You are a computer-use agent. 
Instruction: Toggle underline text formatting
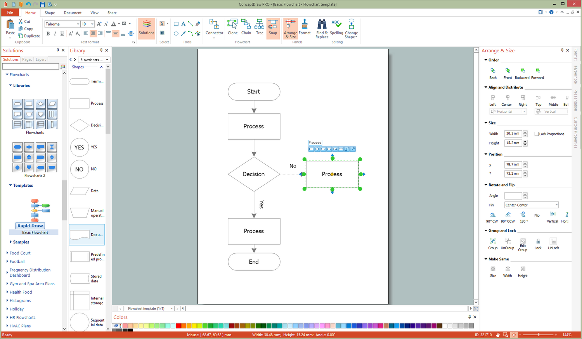tap(62, 34)
